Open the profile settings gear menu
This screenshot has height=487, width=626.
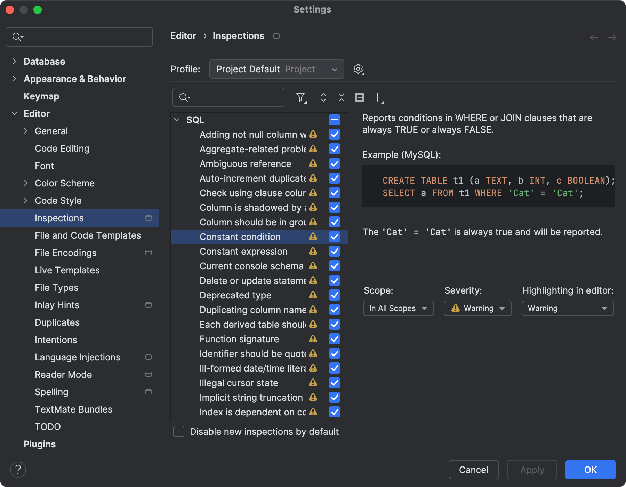(x=358, y=69)
